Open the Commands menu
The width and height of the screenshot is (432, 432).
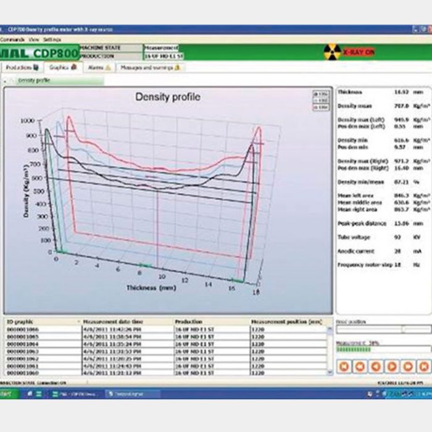pyautogui.click(x=12, y=39)
